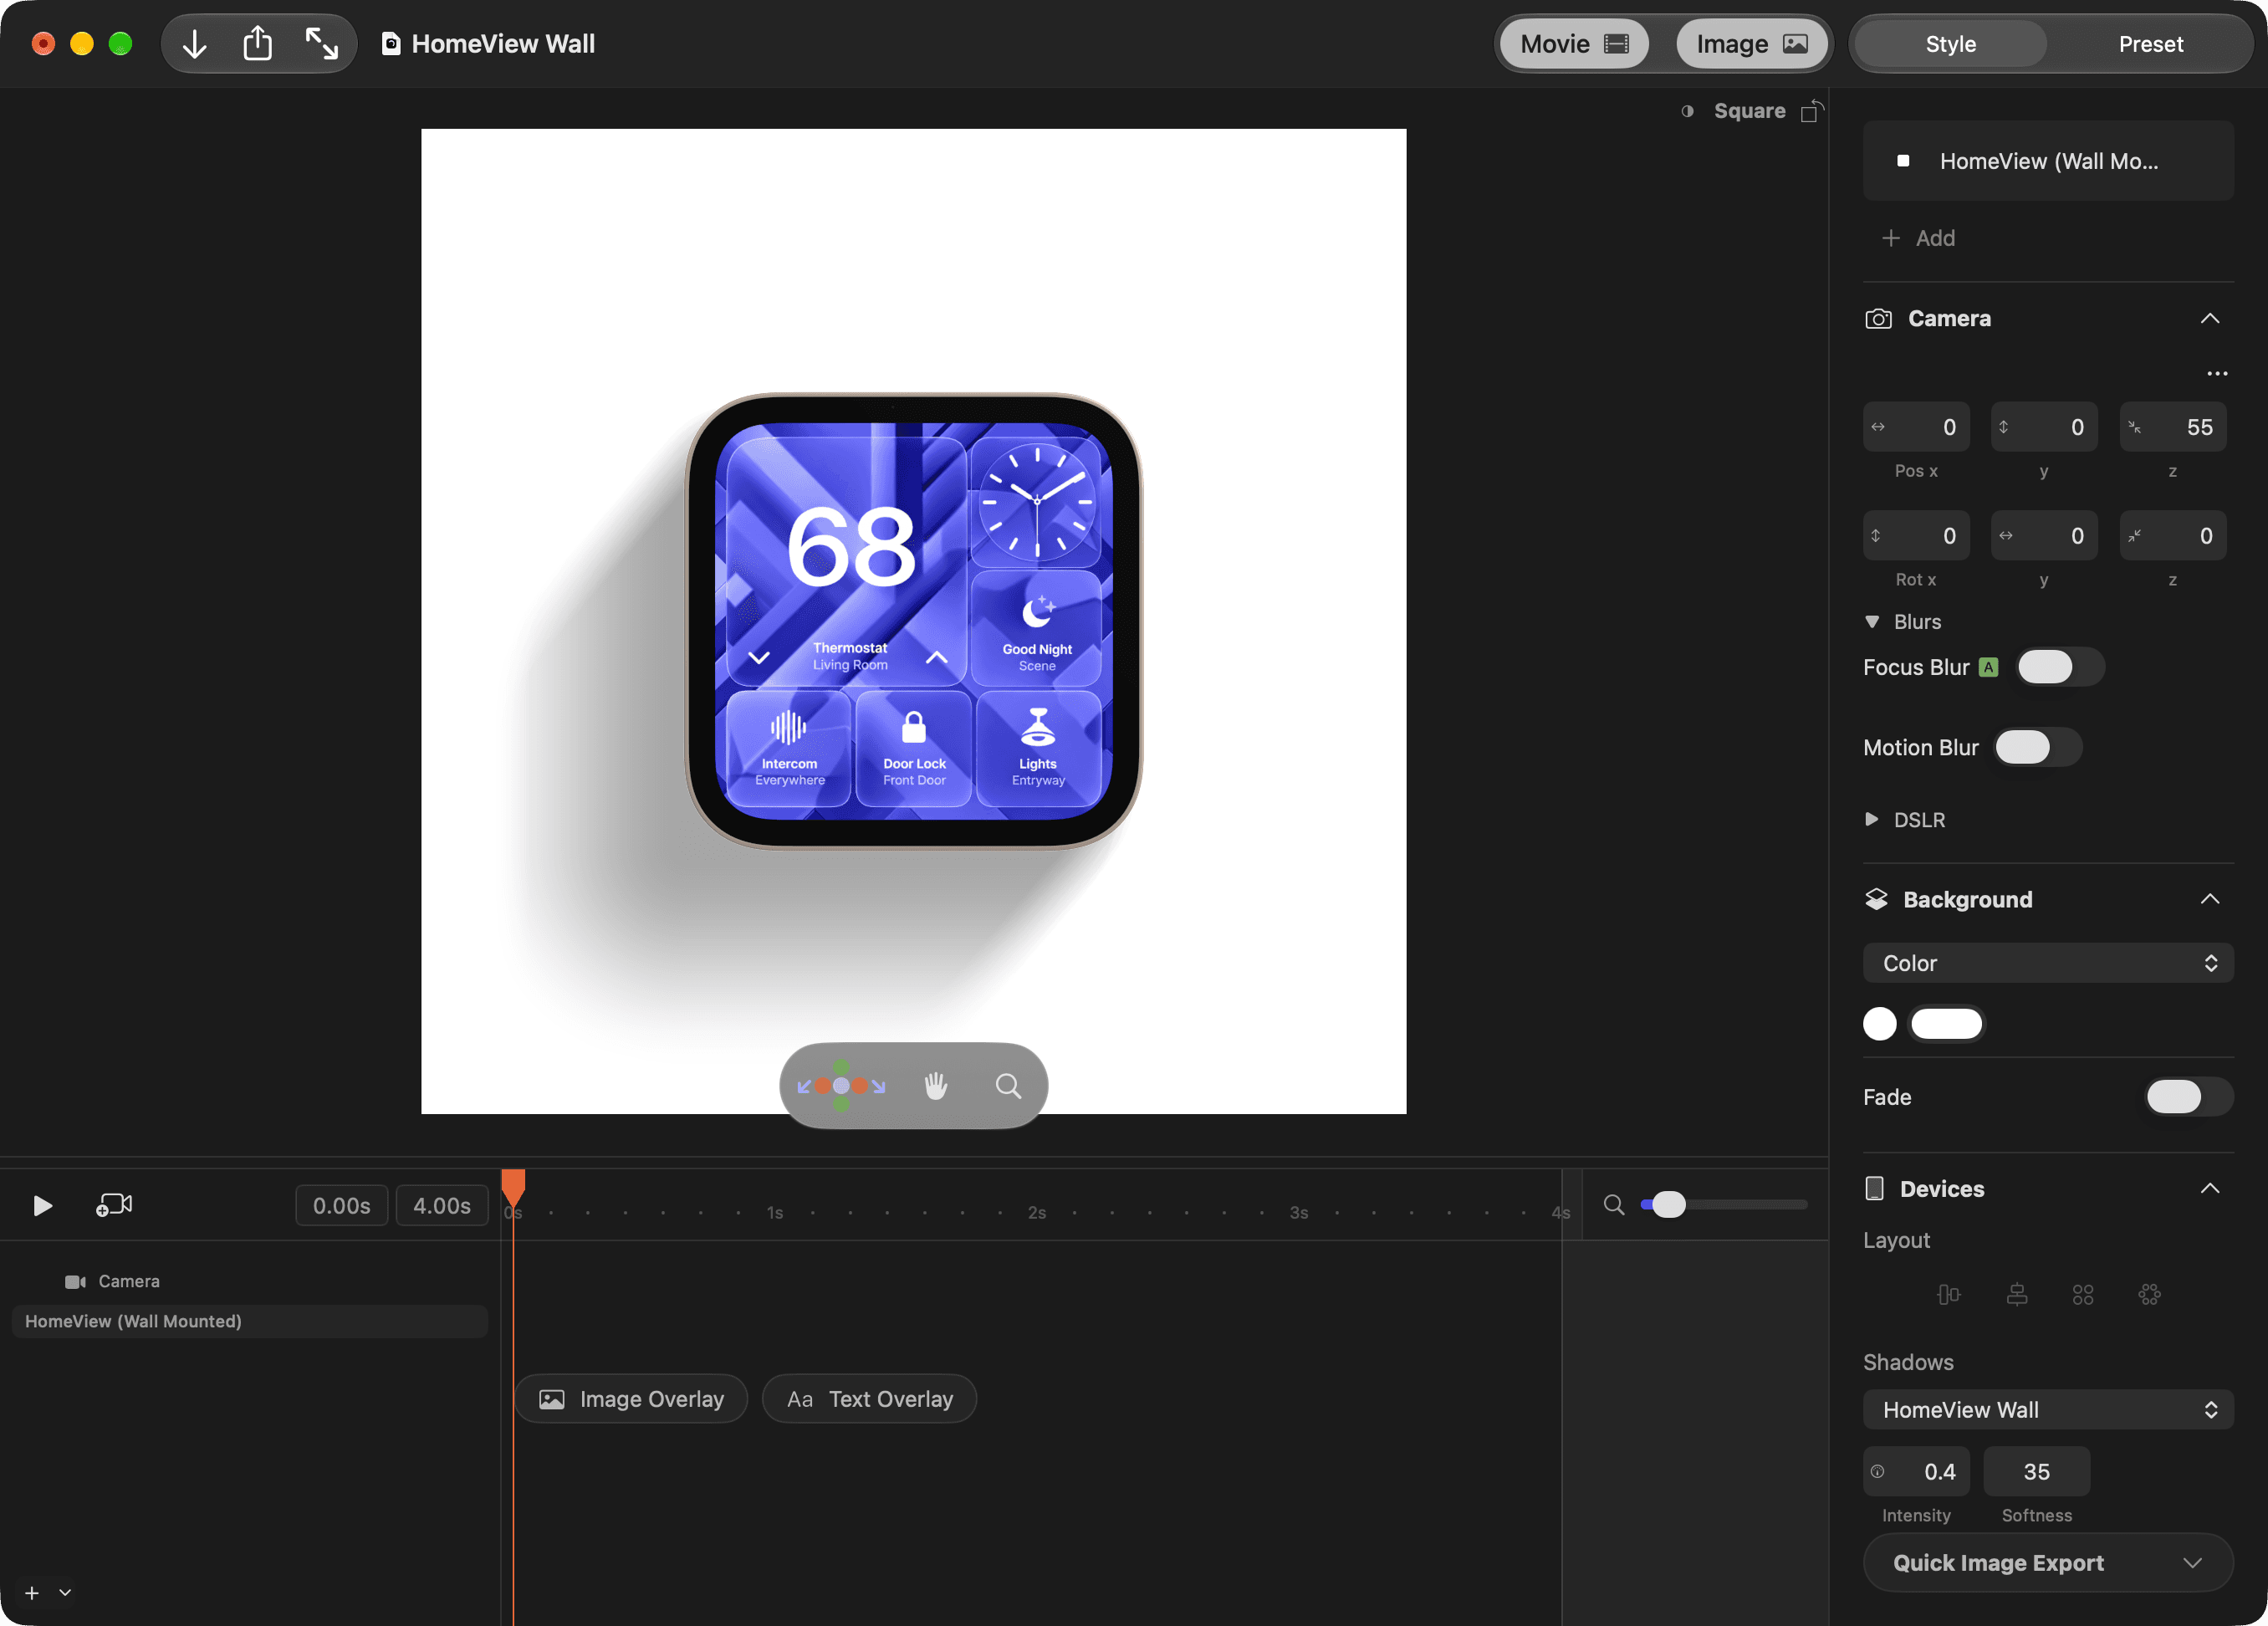The height and width of the screenshot is (1626, 2268).
Task: Switch to the Movie mode tab
Action: (1574, 44)
